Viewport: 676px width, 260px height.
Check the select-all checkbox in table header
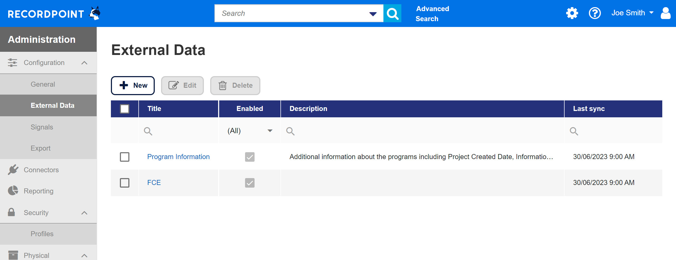click(x=124, y=109)
